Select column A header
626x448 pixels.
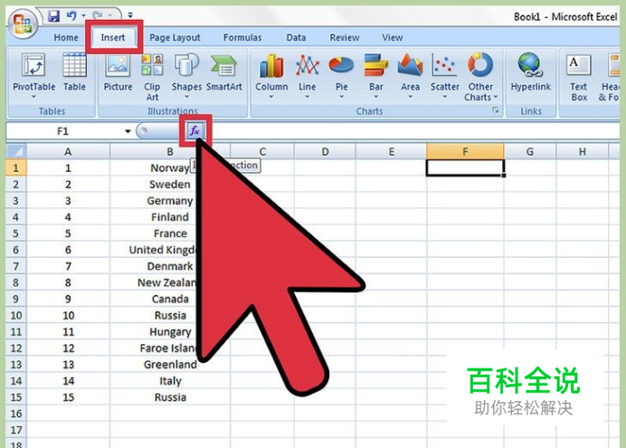tap(68, 152)
